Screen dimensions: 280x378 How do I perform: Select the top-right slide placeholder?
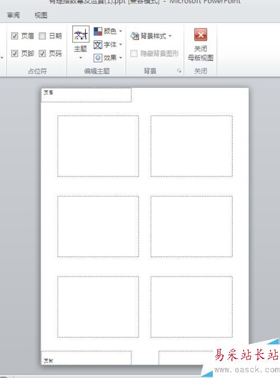[192, 146]
